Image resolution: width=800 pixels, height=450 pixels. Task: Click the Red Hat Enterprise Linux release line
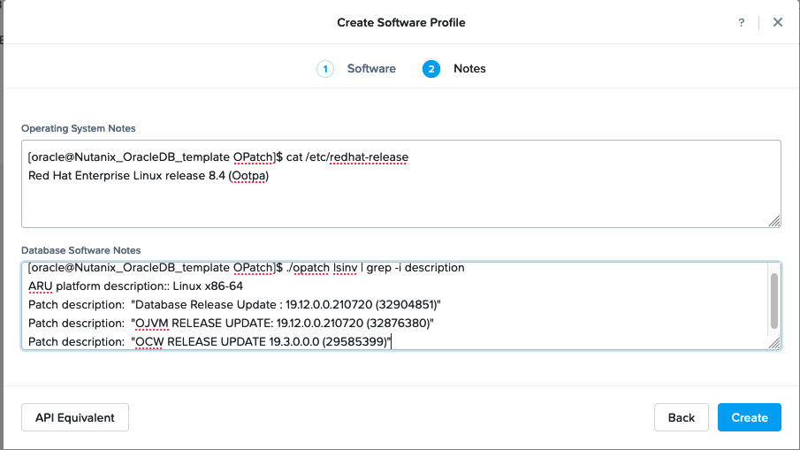(x=149, y=176)
